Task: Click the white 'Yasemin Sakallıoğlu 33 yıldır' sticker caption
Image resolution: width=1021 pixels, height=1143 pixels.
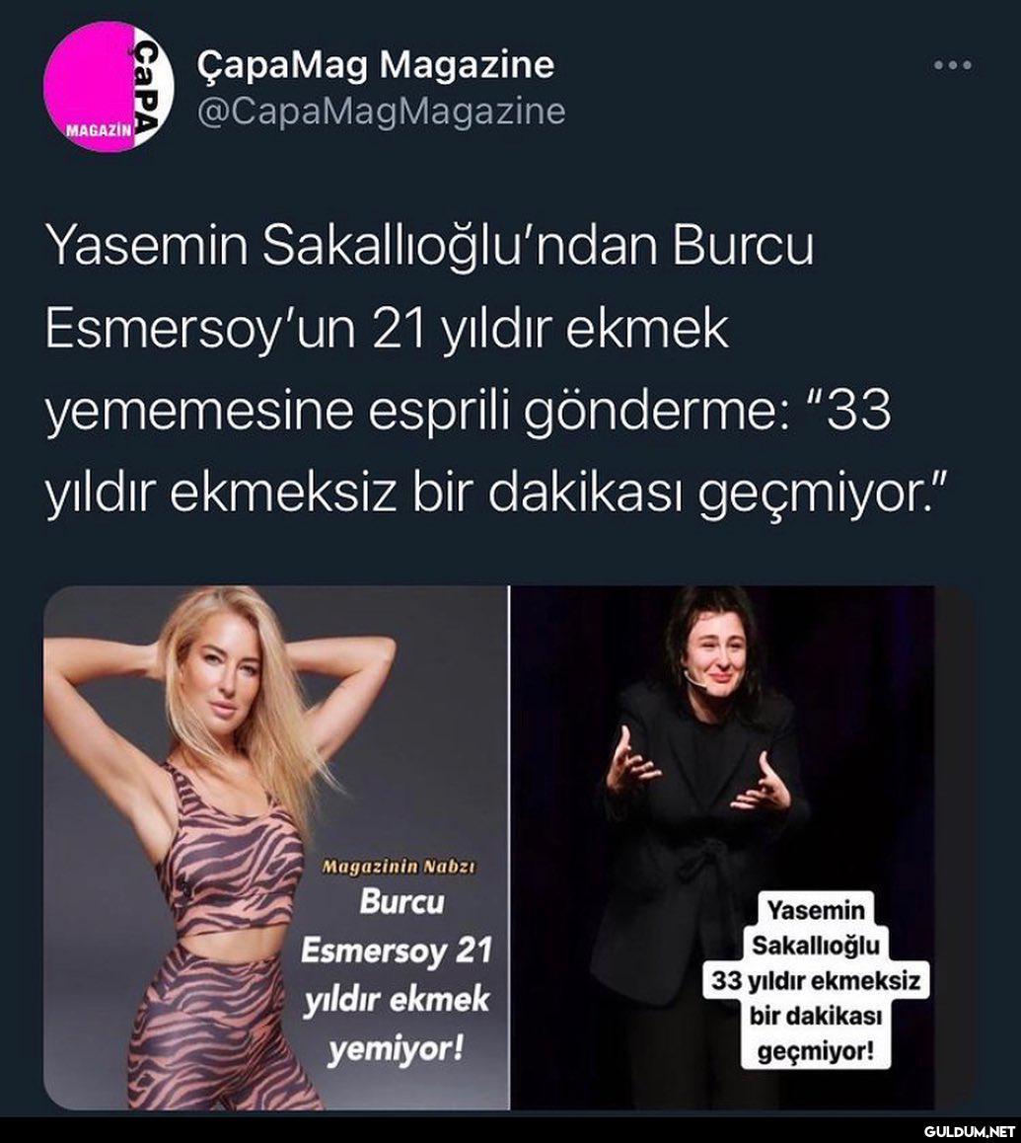Action: pyautogui.click(x=816, y=980)
